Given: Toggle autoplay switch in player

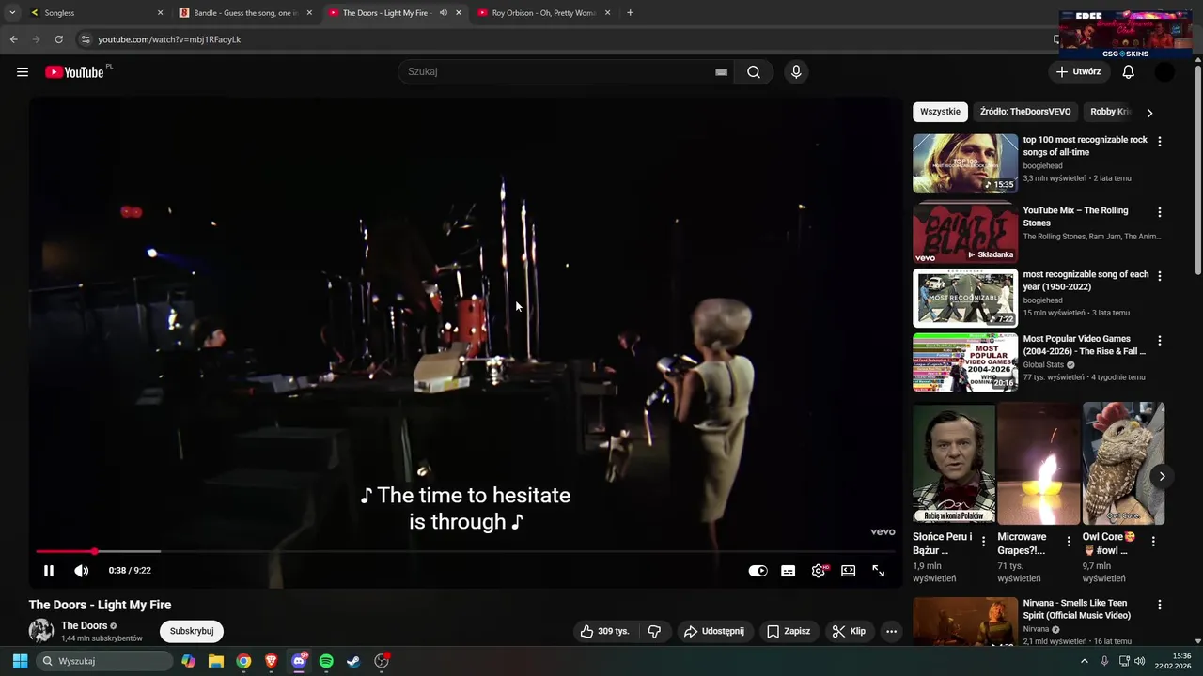Looking at the screenshot, I should pos(758,571).
